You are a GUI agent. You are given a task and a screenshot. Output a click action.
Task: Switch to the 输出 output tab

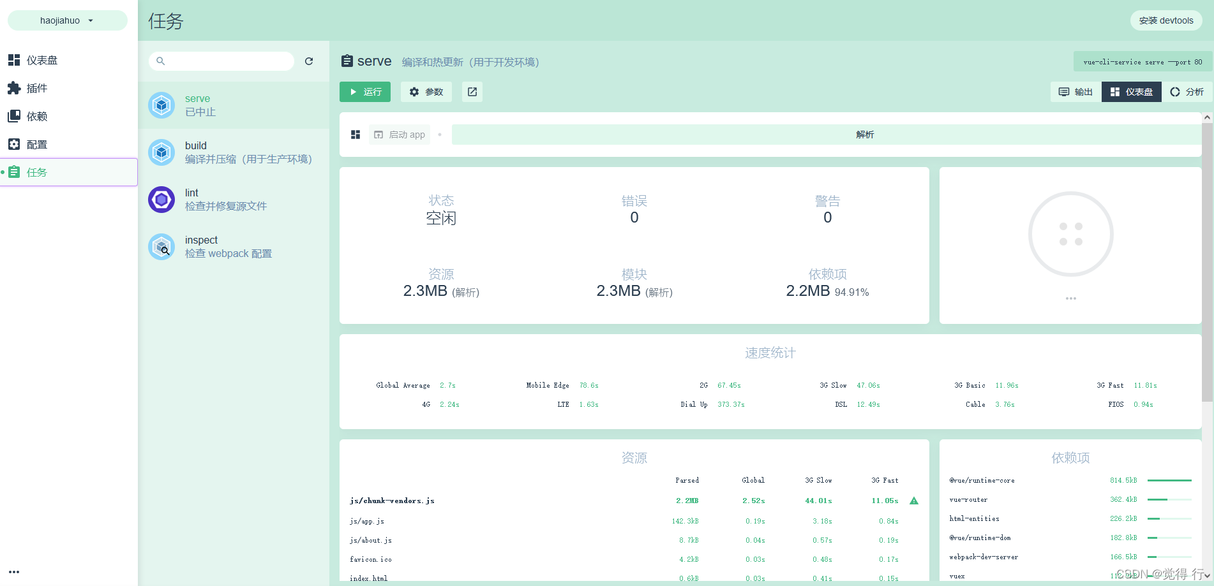tap(1076, 92)
